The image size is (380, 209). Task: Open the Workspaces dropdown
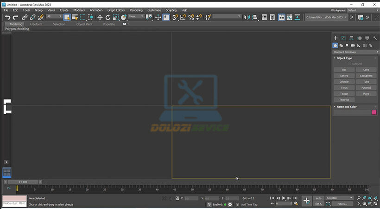[361, 10]
